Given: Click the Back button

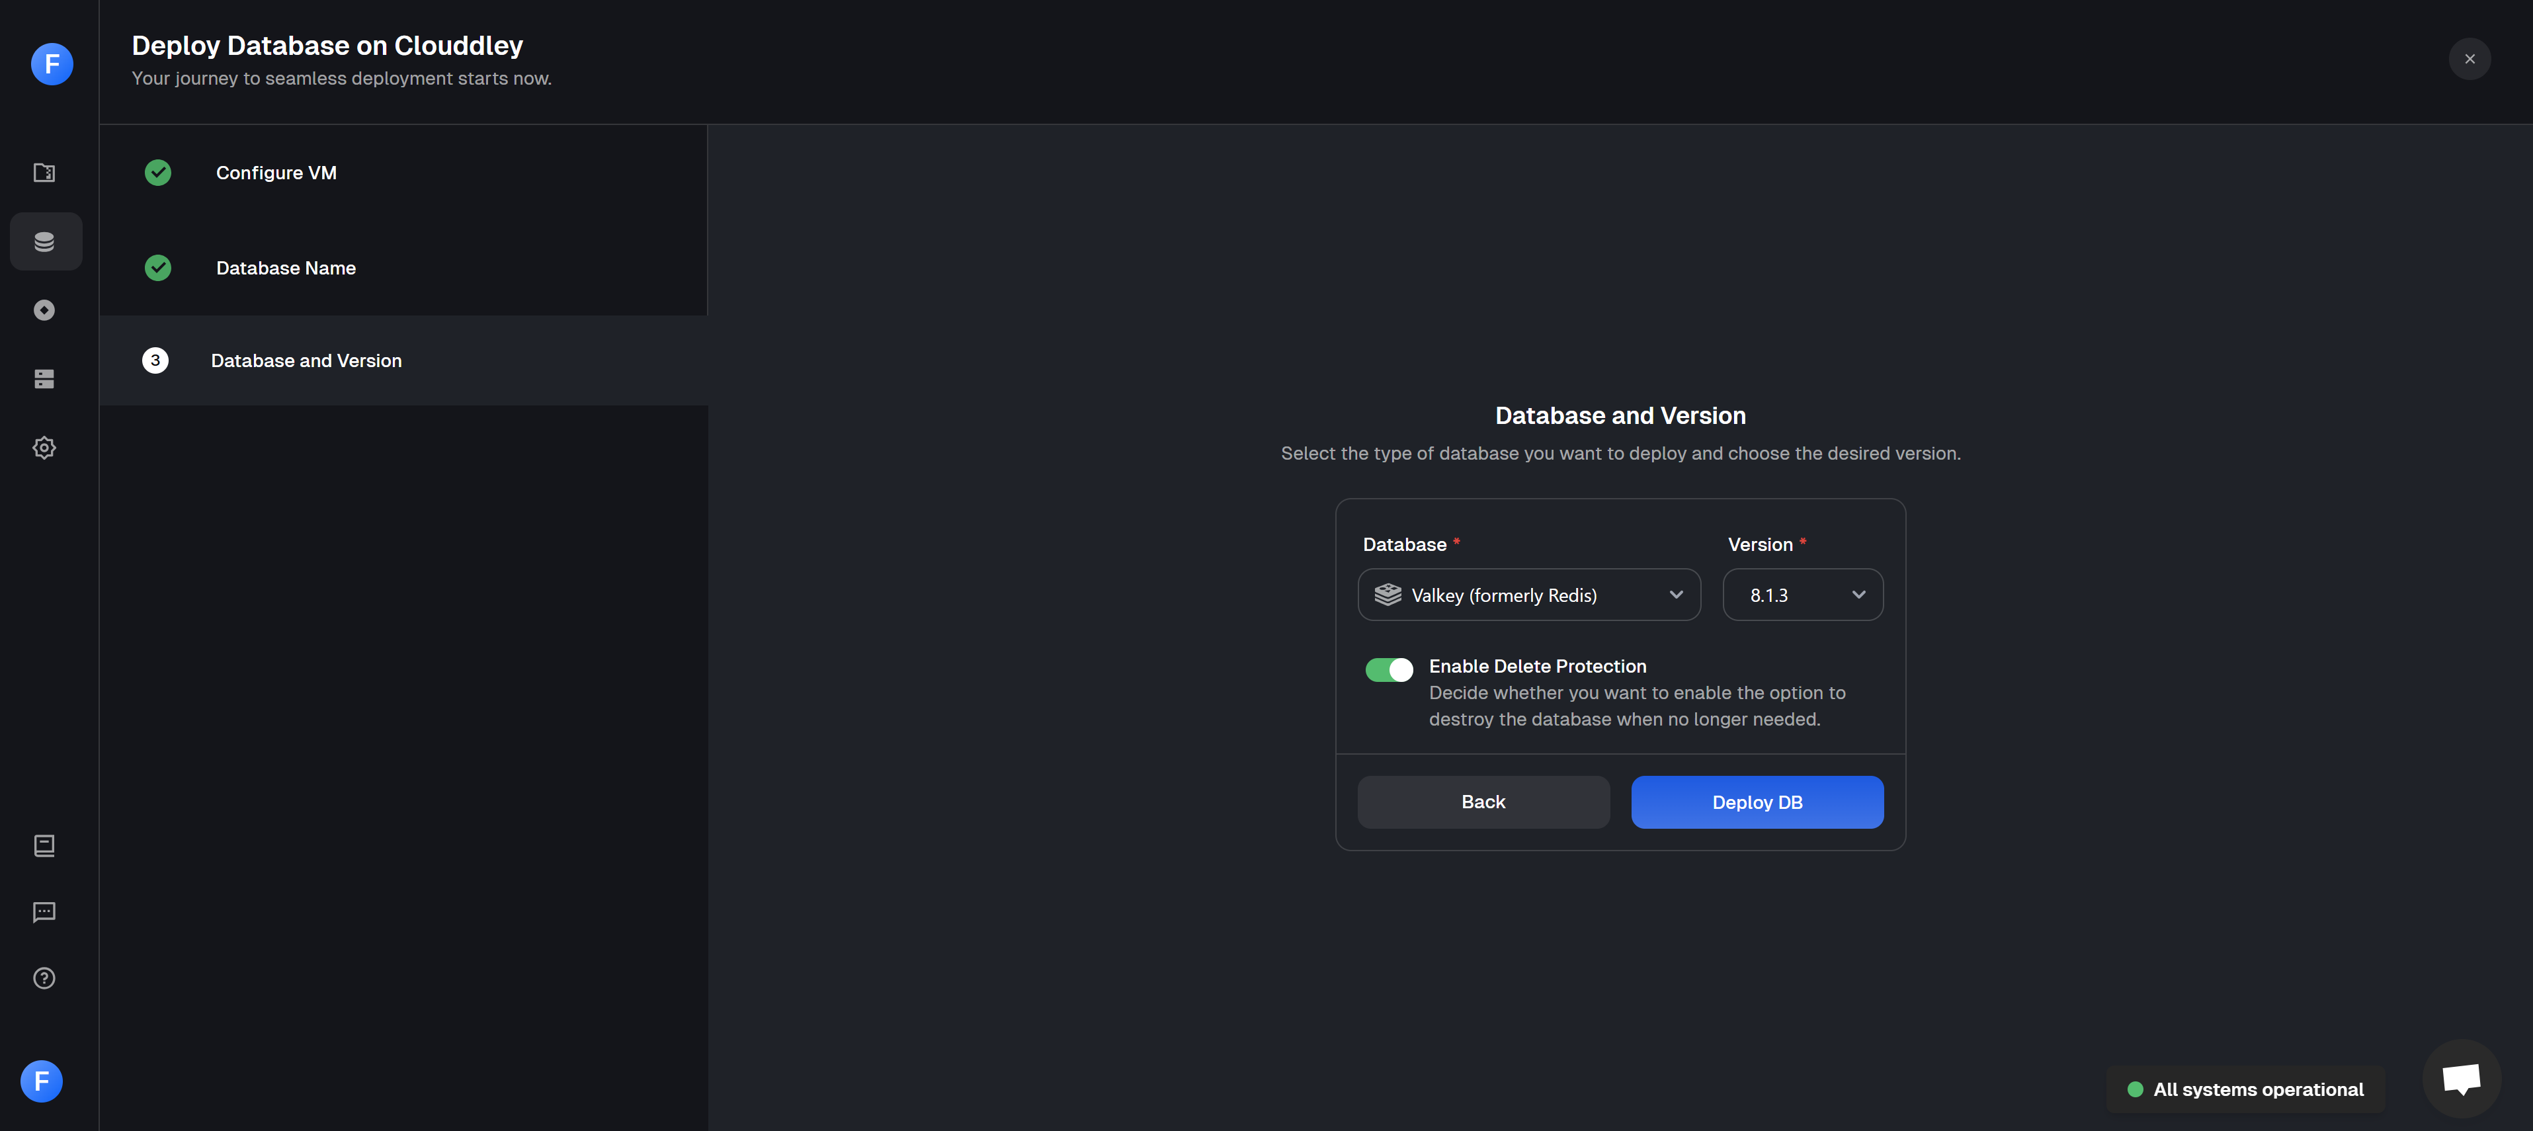Looking at the screenshot, I should tap(1483, 802).
